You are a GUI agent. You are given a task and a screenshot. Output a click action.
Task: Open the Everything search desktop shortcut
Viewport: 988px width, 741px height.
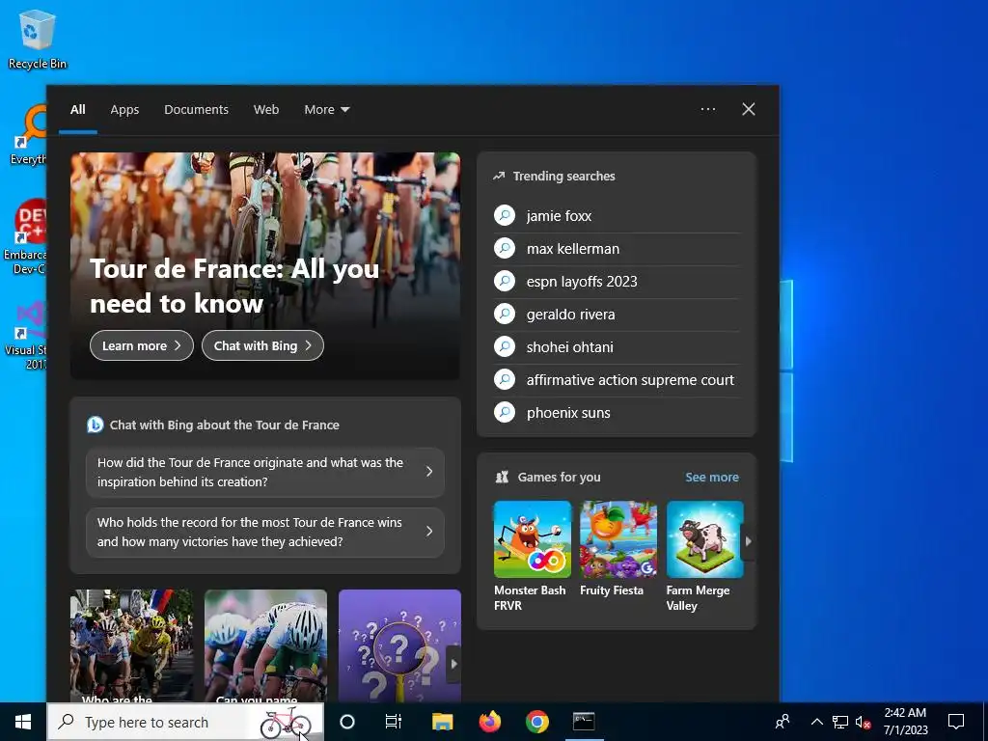point(28,135)
